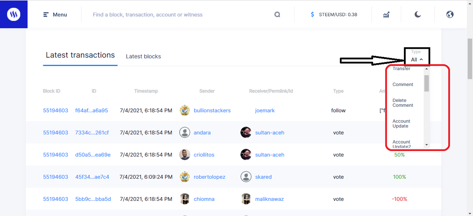Open the price chart icon
Screen dimensions: 473x216
pos(386,15)
